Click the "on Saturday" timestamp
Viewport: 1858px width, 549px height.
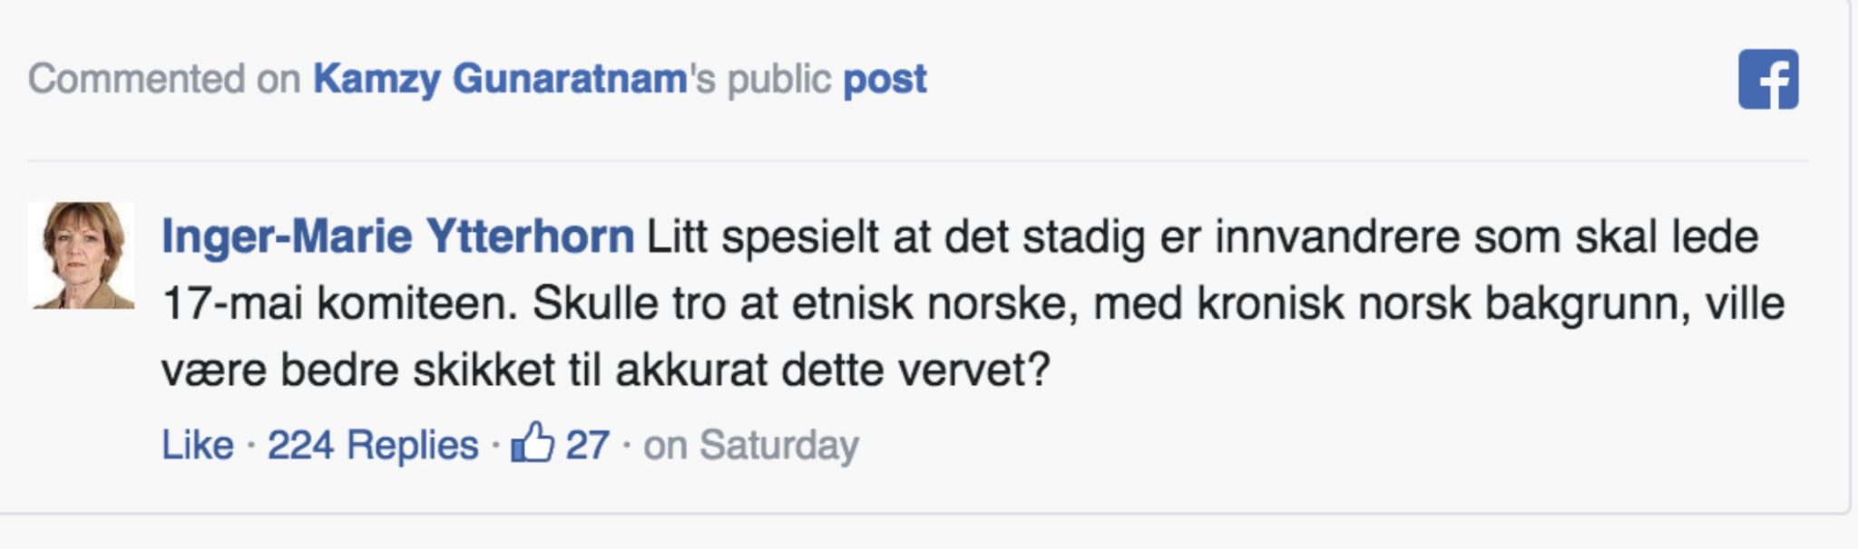pos(750,446)
